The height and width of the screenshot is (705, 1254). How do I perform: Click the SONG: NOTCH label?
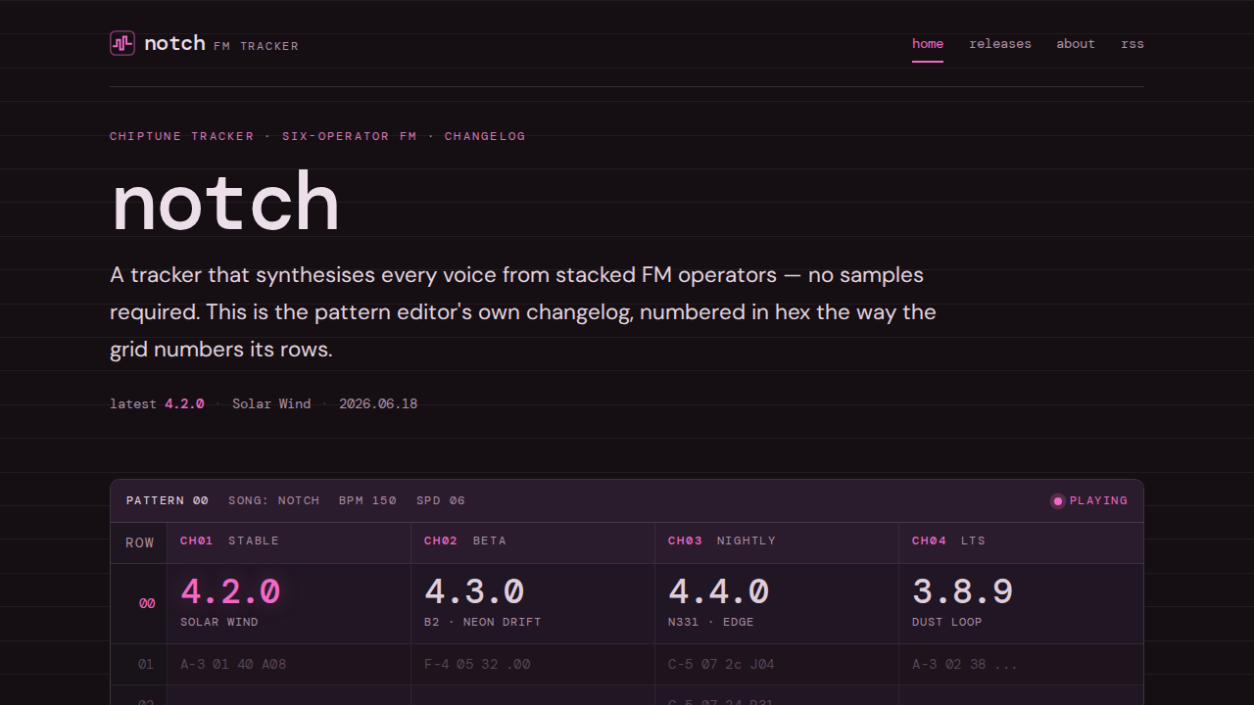click(x=274, y=500)
